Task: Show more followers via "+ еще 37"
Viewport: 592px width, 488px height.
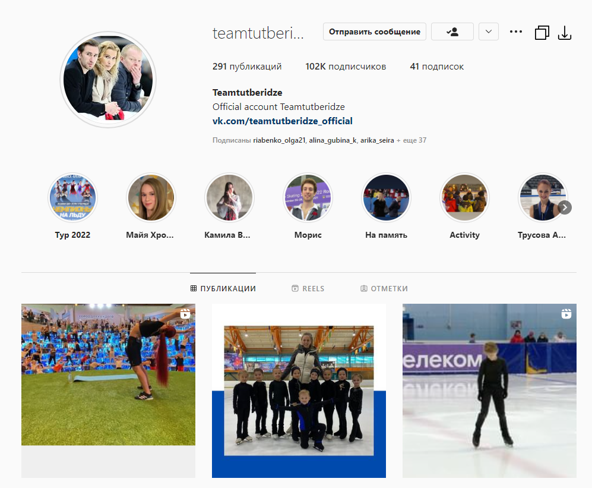Action: point(411,141)
